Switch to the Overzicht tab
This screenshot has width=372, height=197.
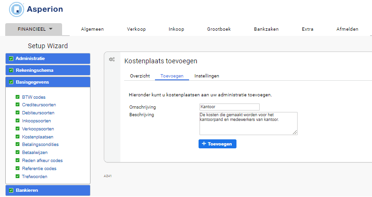pyautogui.click(x=140, y=76)
